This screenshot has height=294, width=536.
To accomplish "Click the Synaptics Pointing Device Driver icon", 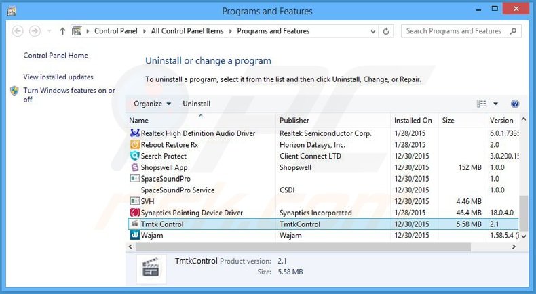I will 135,213.
